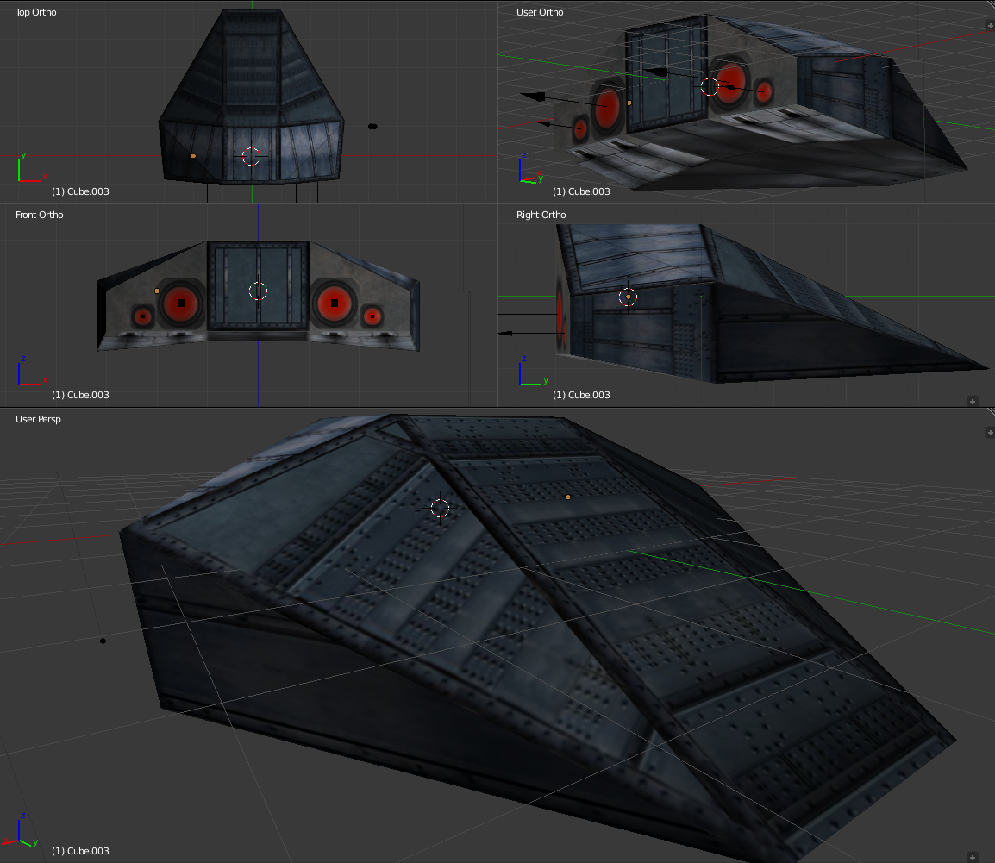This screenshot has height=863, width=995.
Task: Click the axis gizmo in Right Ortho view
Action: (533, 372)
